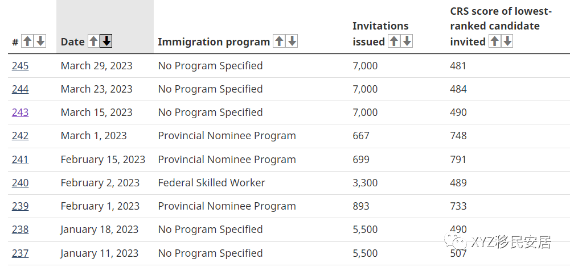570x267 pixels.
Task: Open draw number 240 link
Action: [x=20, y=183]
